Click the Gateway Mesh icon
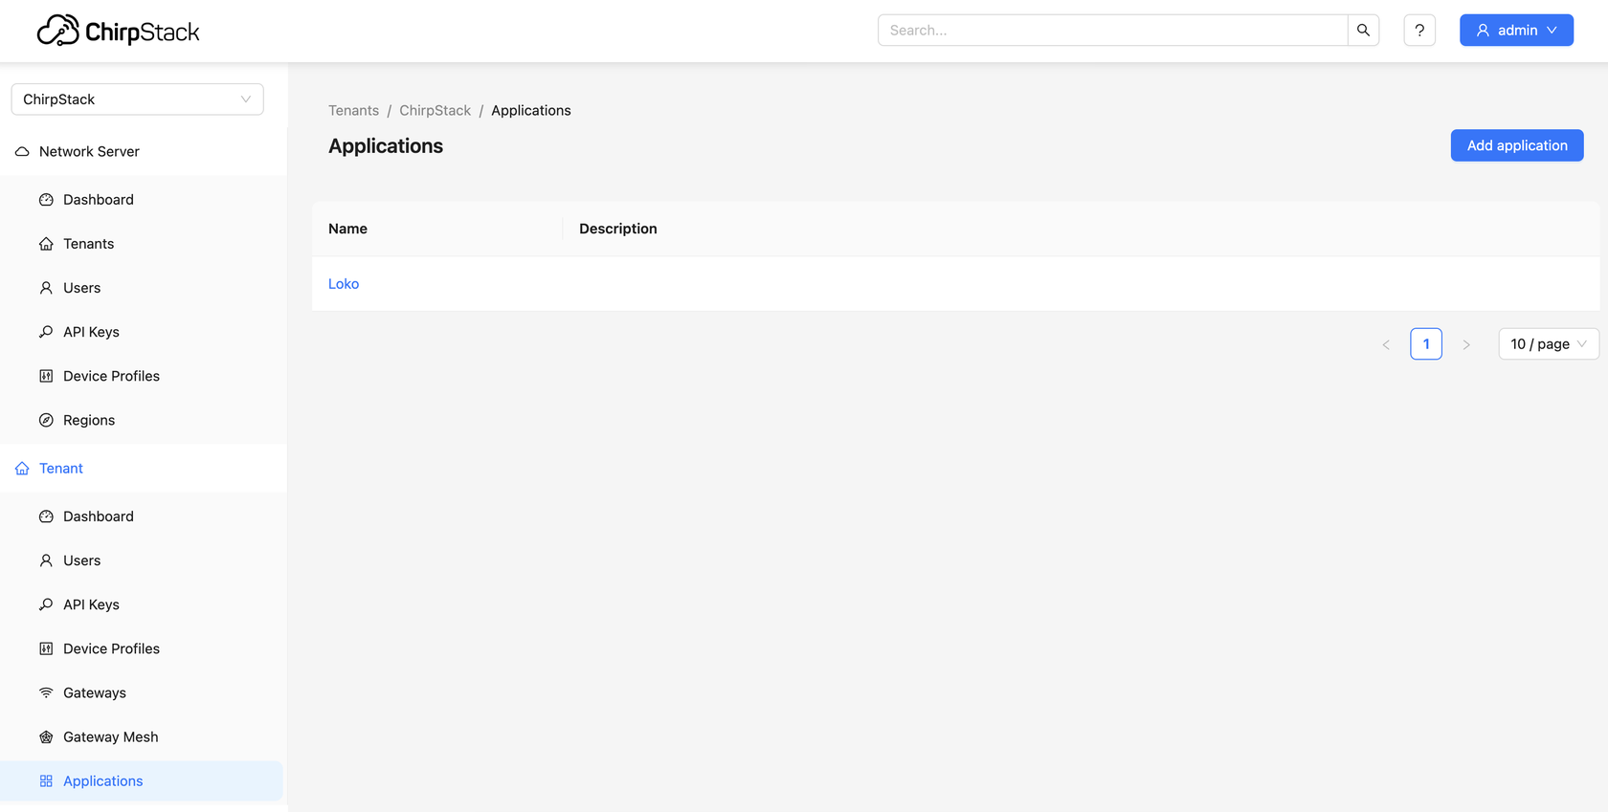 46,736
